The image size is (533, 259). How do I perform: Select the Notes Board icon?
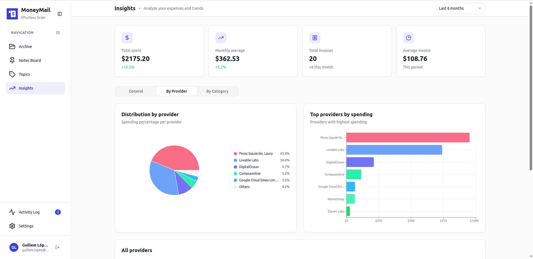(x=12, y=60)
